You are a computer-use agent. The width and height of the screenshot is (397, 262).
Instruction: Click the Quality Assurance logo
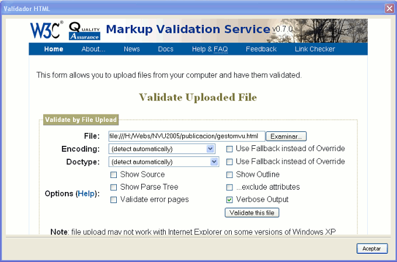(85, 31)
